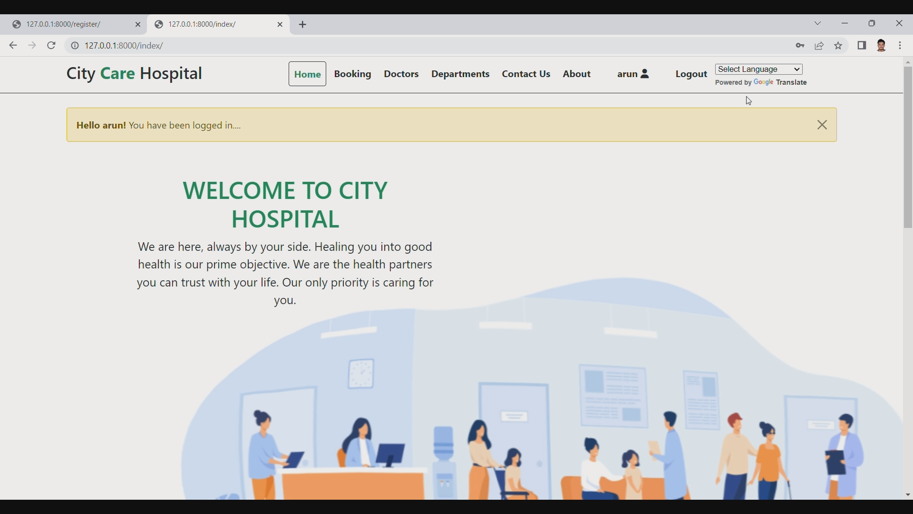Navigate forward in browser history

coord(32,45)
